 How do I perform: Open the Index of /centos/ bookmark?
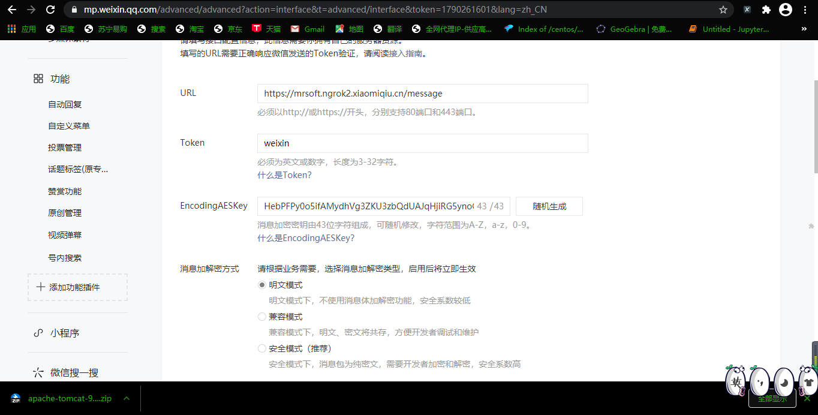point(544,29)
